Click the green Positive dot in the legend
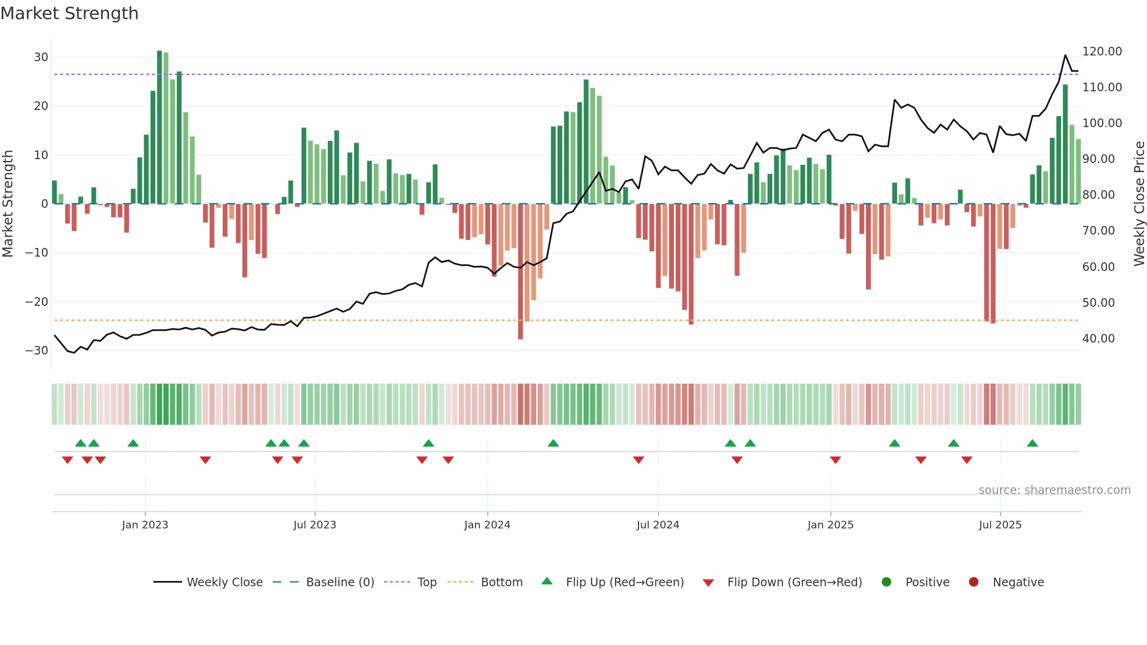 887,582
